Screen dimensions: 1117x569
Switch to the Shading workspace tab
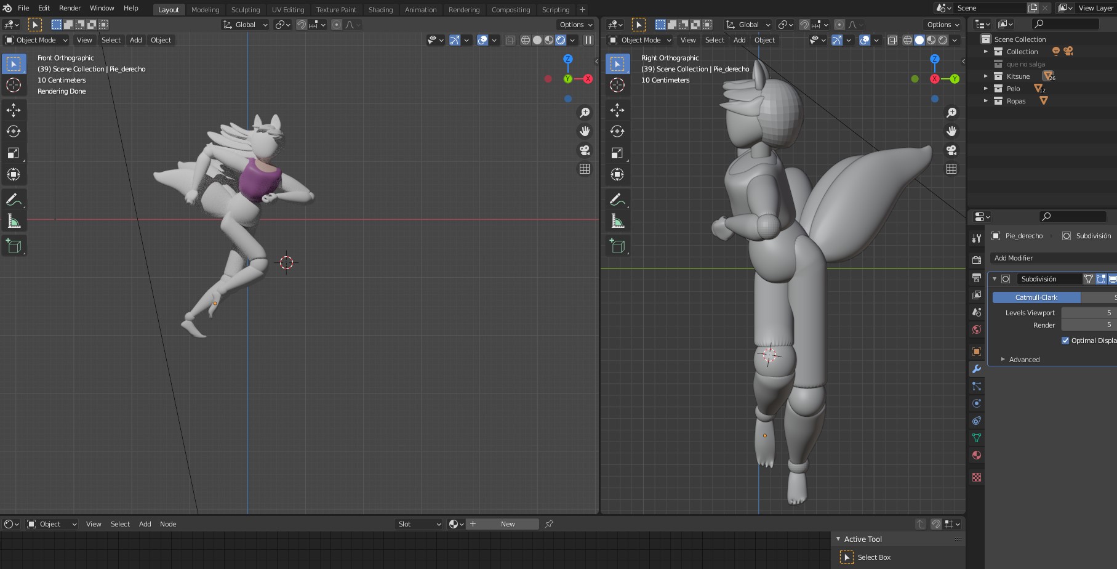click(380, 10)
